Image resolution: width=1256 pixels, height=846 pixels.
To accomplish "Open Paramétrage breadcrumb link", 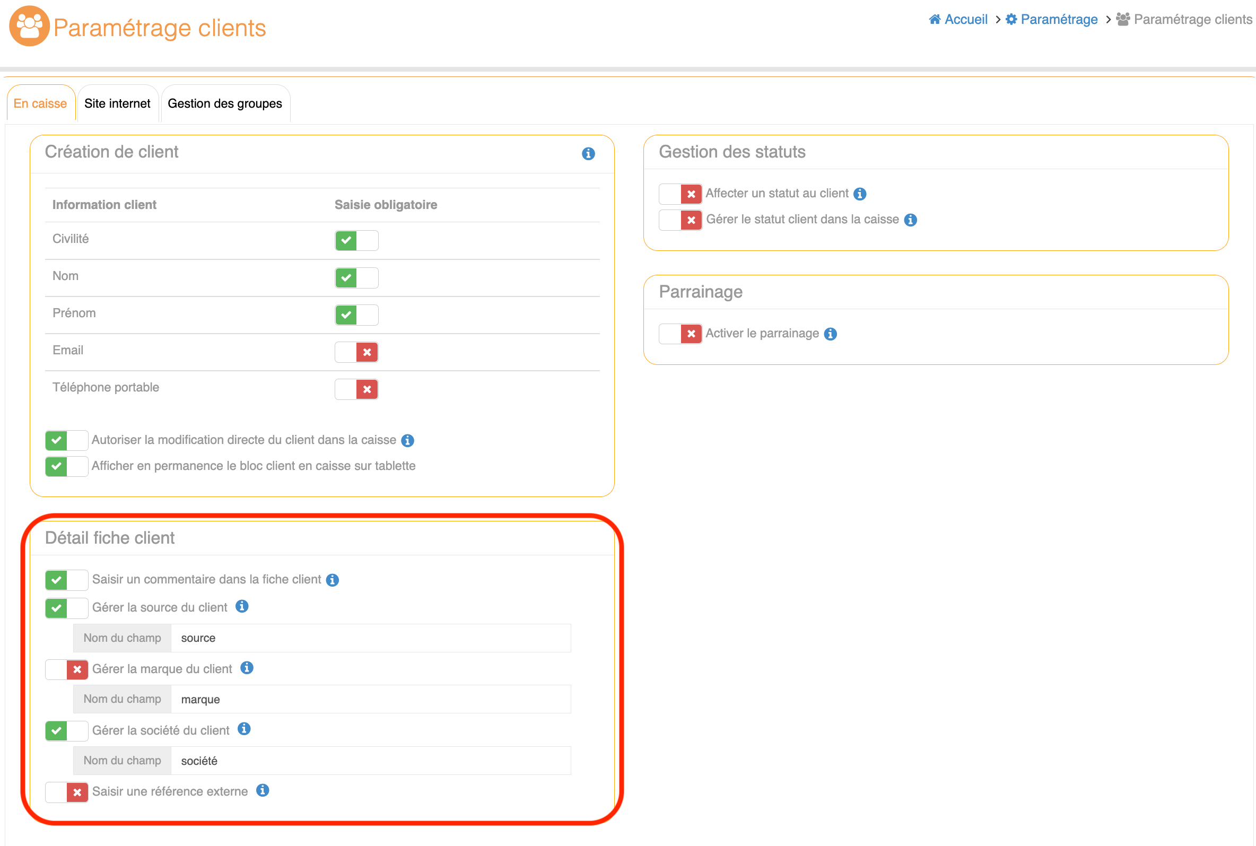I will point(1058,20).
